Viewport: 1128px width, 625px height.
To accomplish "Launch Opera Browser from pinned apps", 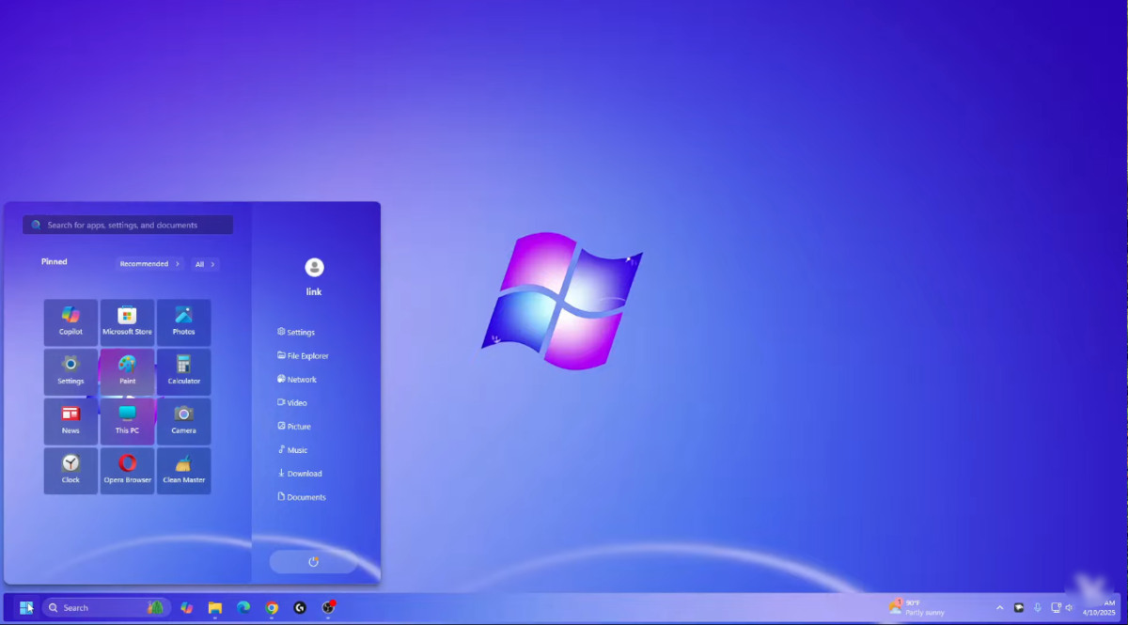I will (127, 471).
